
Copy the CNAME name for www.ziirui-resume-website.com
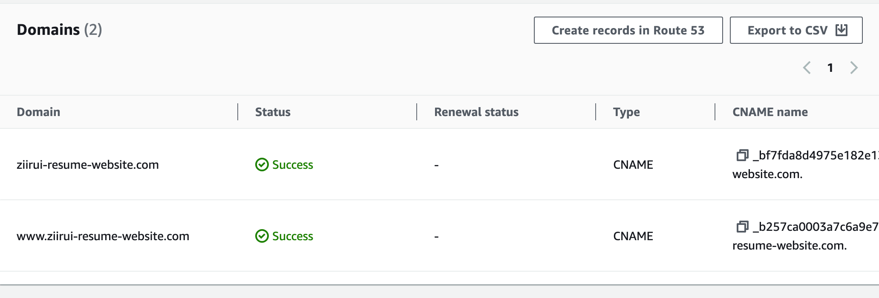(742, 227)
